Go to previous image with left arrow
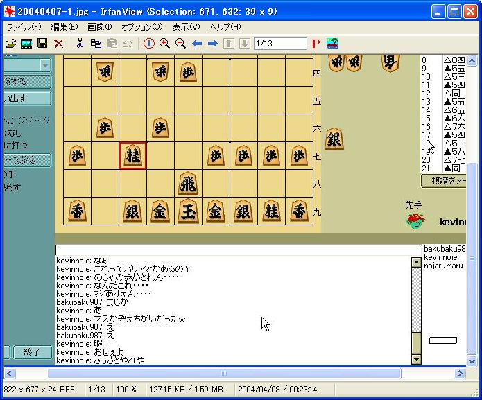The image size is (482, 400). click(197, 44)
